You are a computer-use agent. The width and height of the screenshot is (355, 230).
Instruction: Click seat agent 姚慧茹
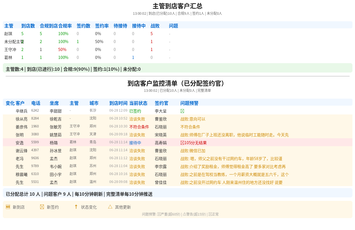click(56, 135)
